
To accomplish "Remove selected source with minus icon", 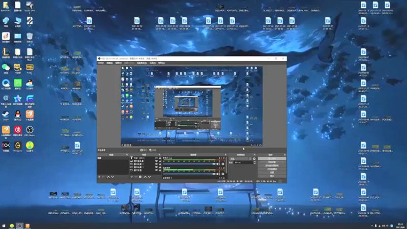I will 136,177.
